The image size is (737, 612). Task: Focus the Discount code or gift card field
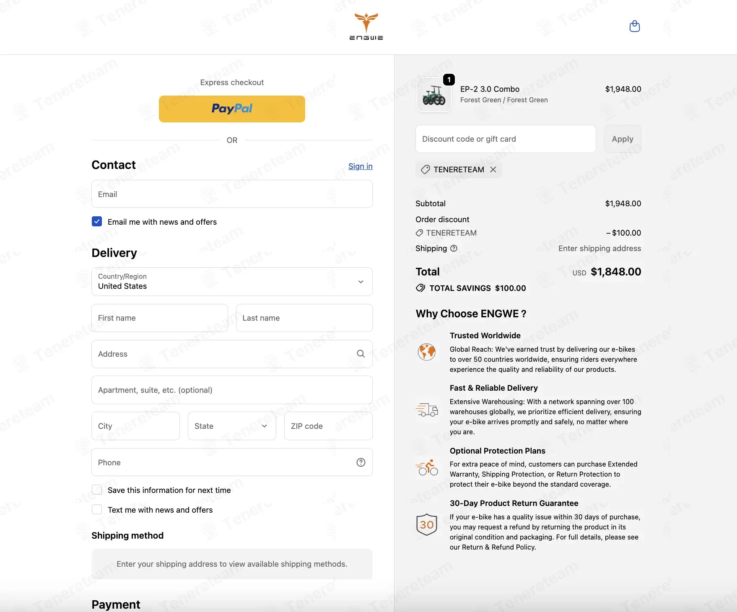(506, 139)
